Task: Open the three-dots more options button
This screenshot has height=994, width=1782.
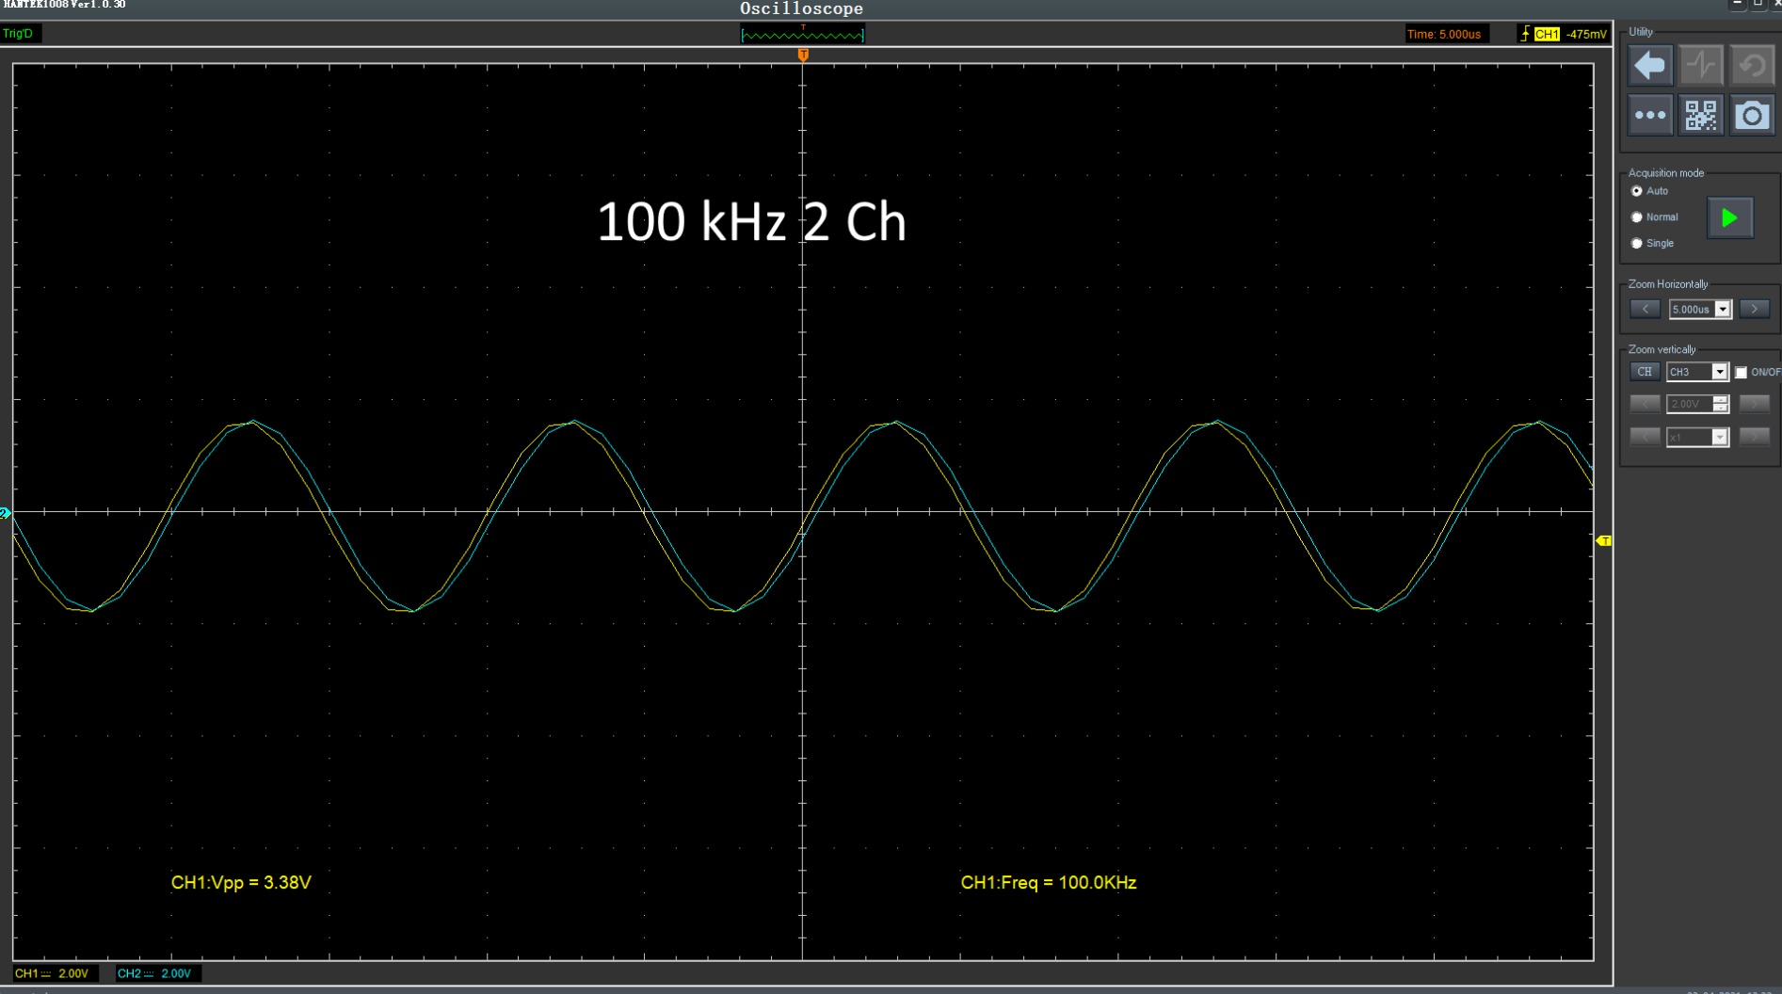Action: point(1650,115)
